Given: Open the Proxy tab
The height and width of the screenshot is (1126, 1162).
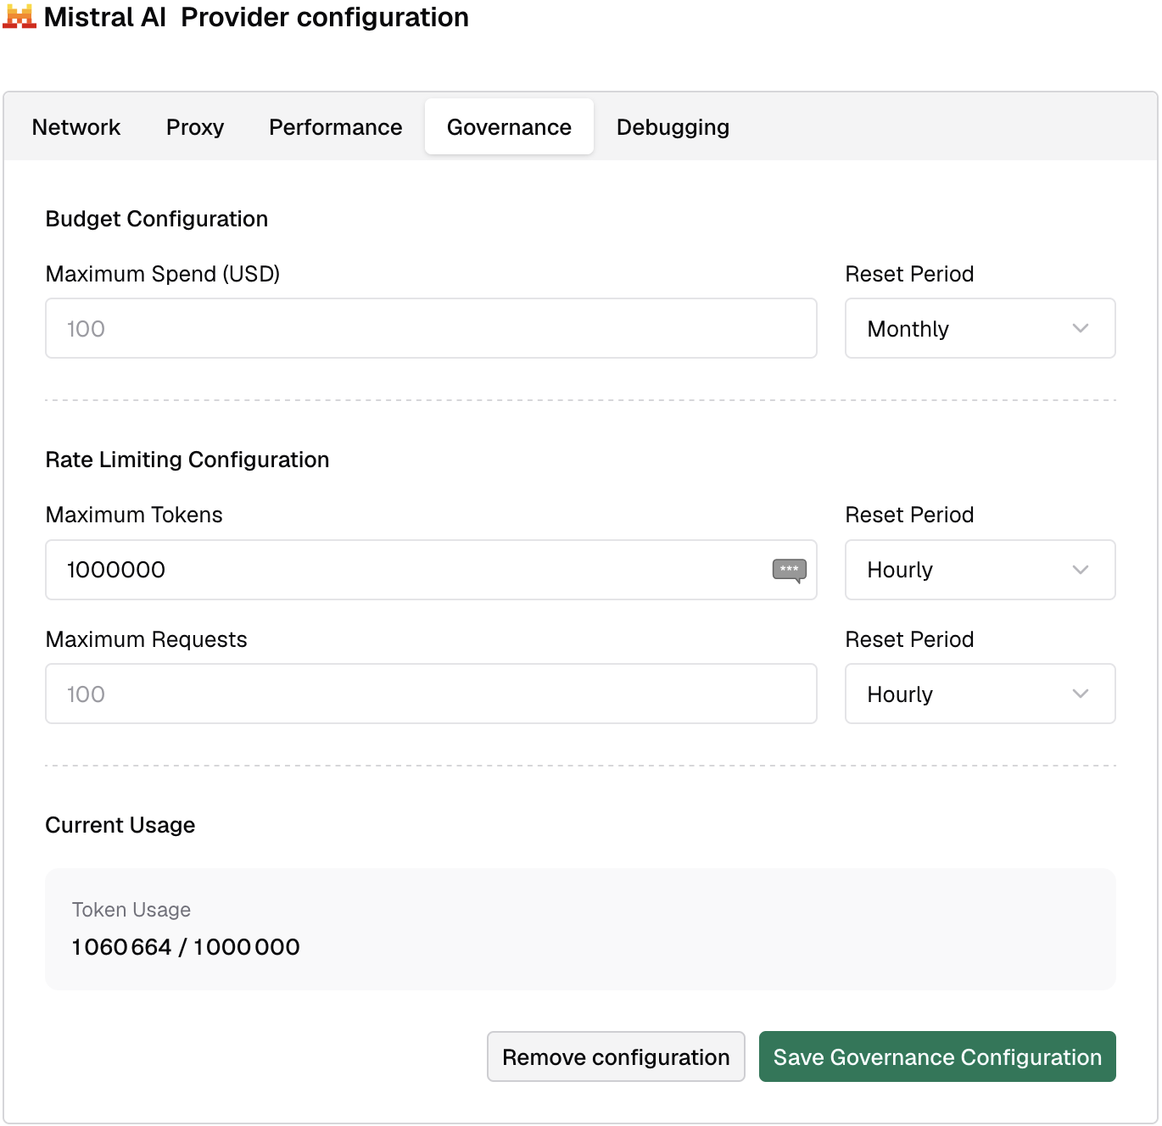Looking at the screenshot, I should 195,127.
